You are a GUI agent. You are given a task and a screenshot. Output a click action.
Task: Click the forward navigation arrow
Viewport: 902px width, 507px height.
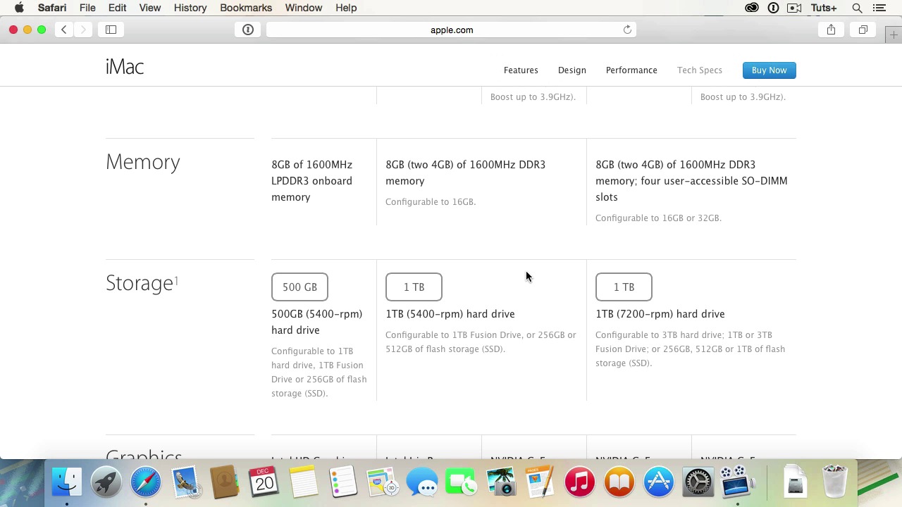point(83,30)
